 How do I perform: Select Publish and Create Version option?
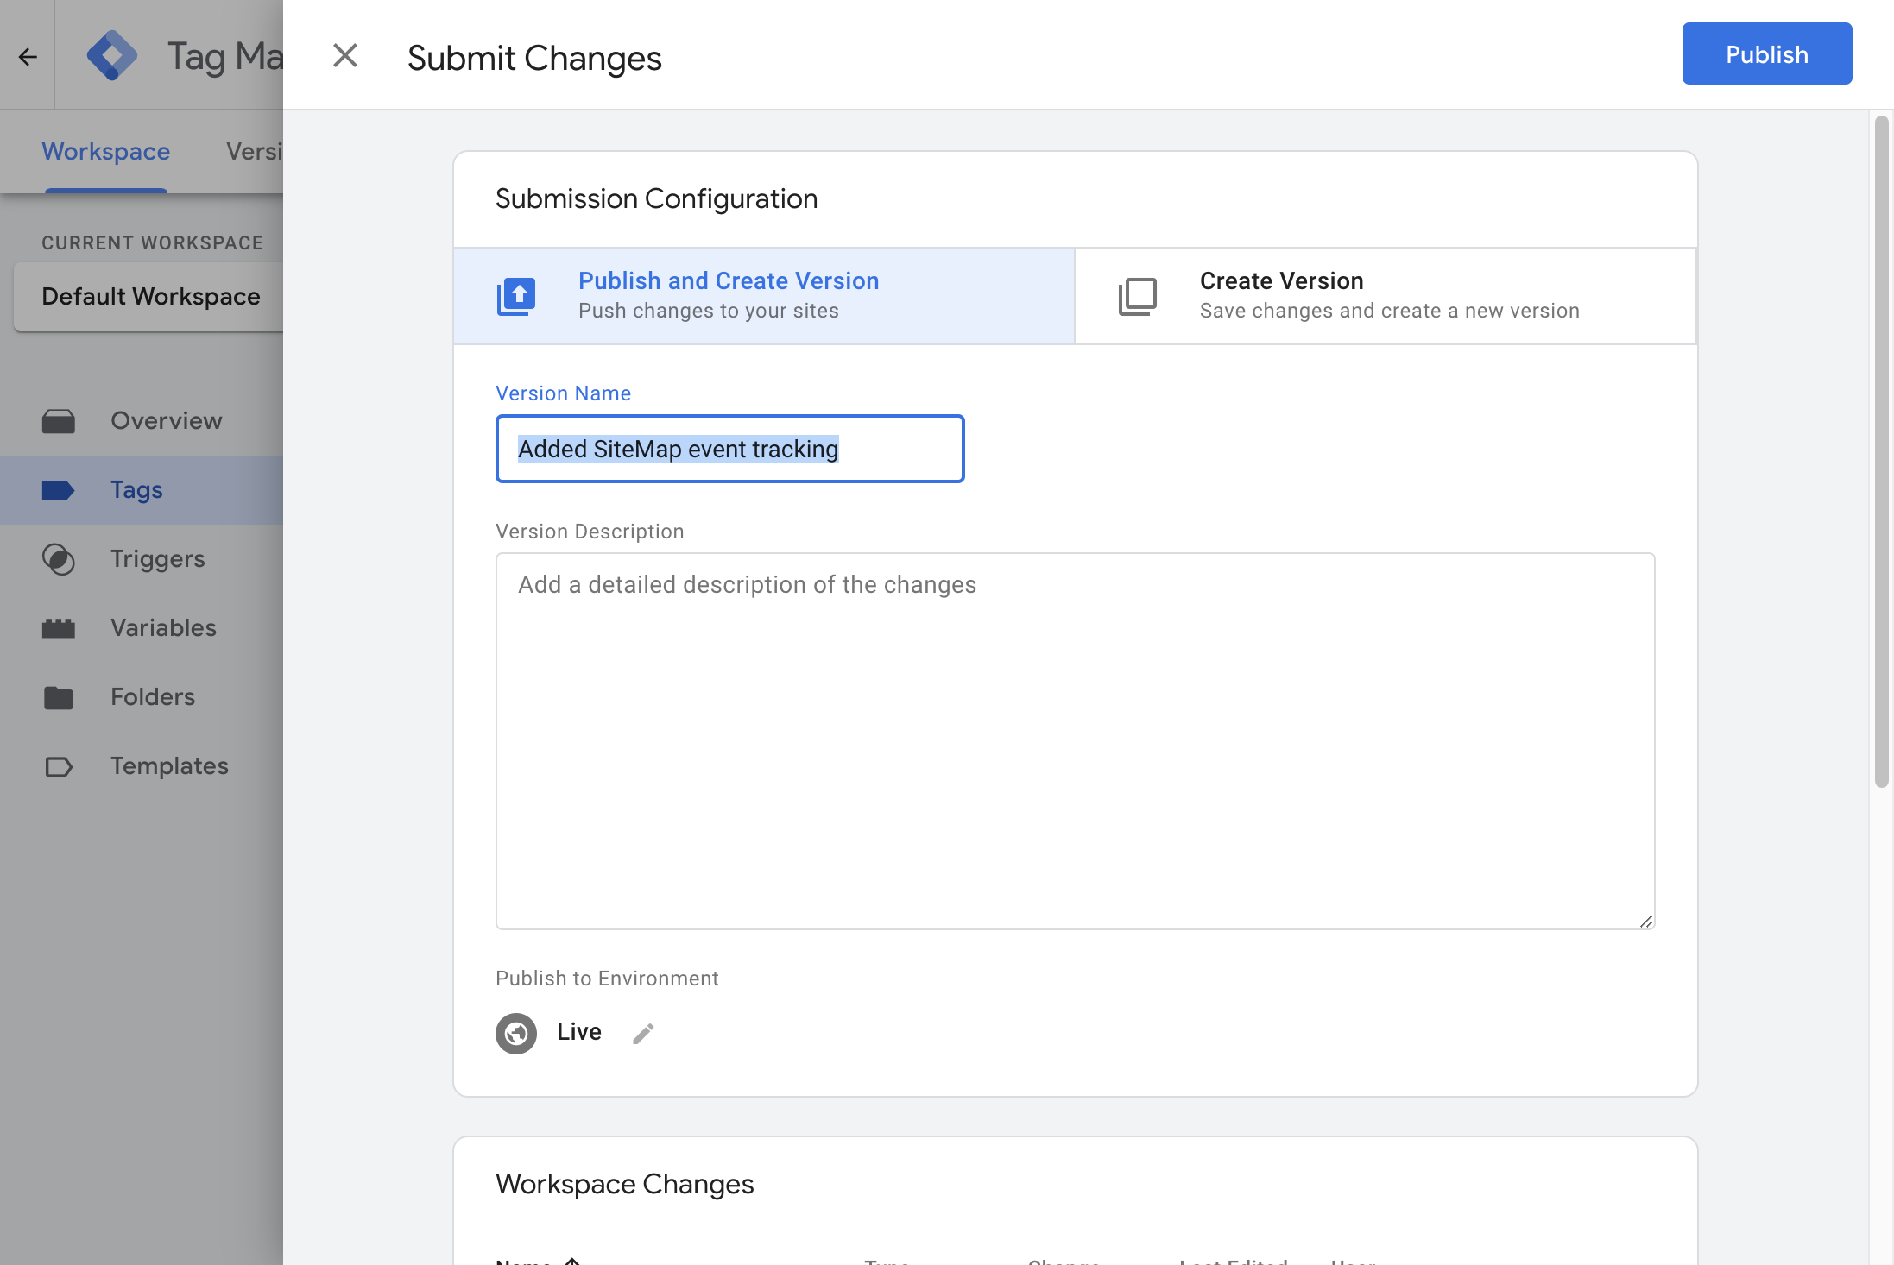[764, 296]
